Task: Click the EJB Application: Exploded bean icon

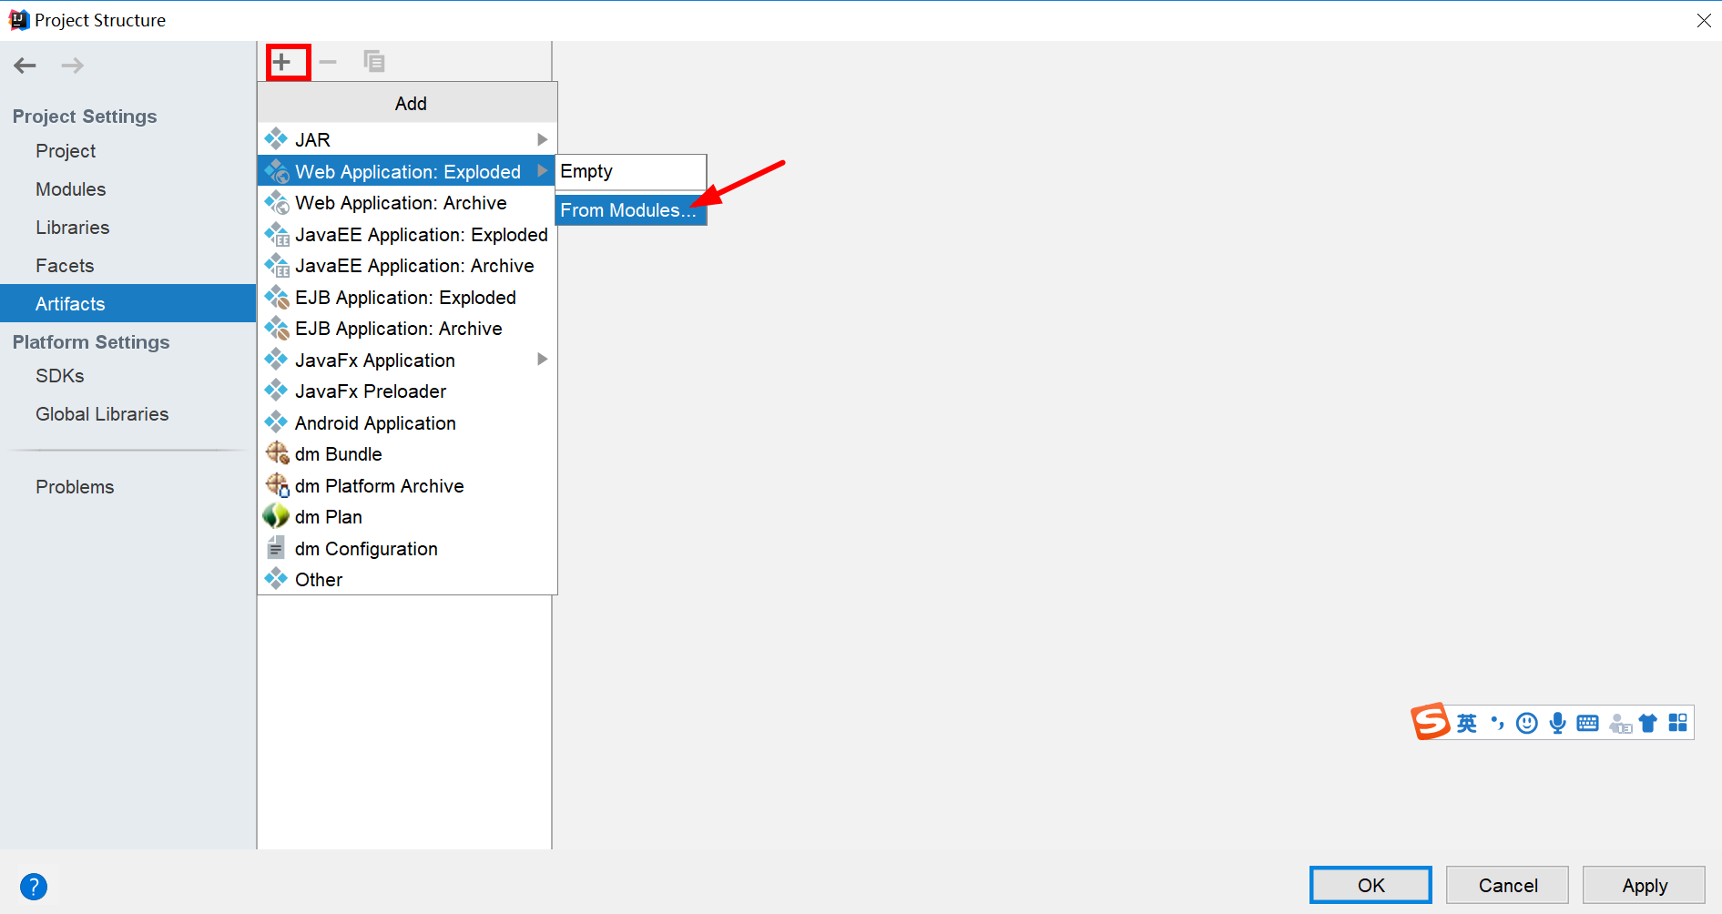Action: [277, 297]
